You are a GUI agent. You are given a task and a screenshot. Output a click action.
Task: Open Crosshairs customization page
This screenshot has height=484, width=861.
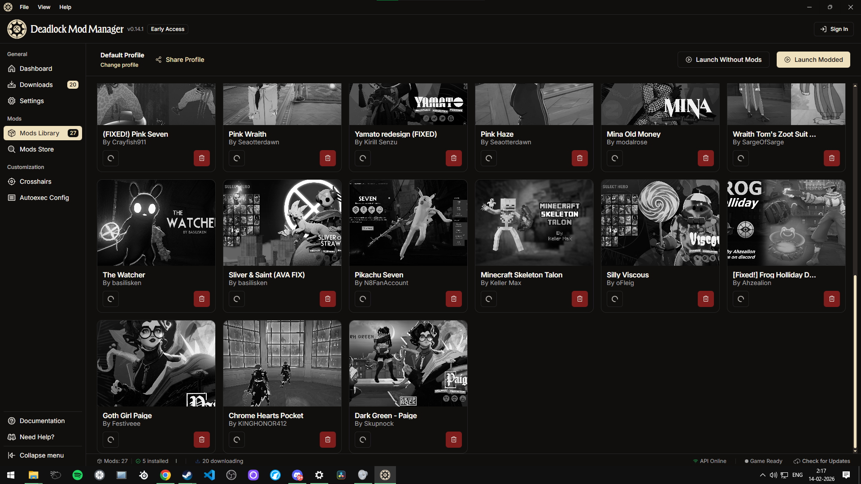(35, 181)
